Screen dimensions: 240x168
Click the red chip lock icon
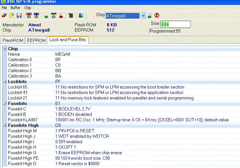click(x=61, y=15)
